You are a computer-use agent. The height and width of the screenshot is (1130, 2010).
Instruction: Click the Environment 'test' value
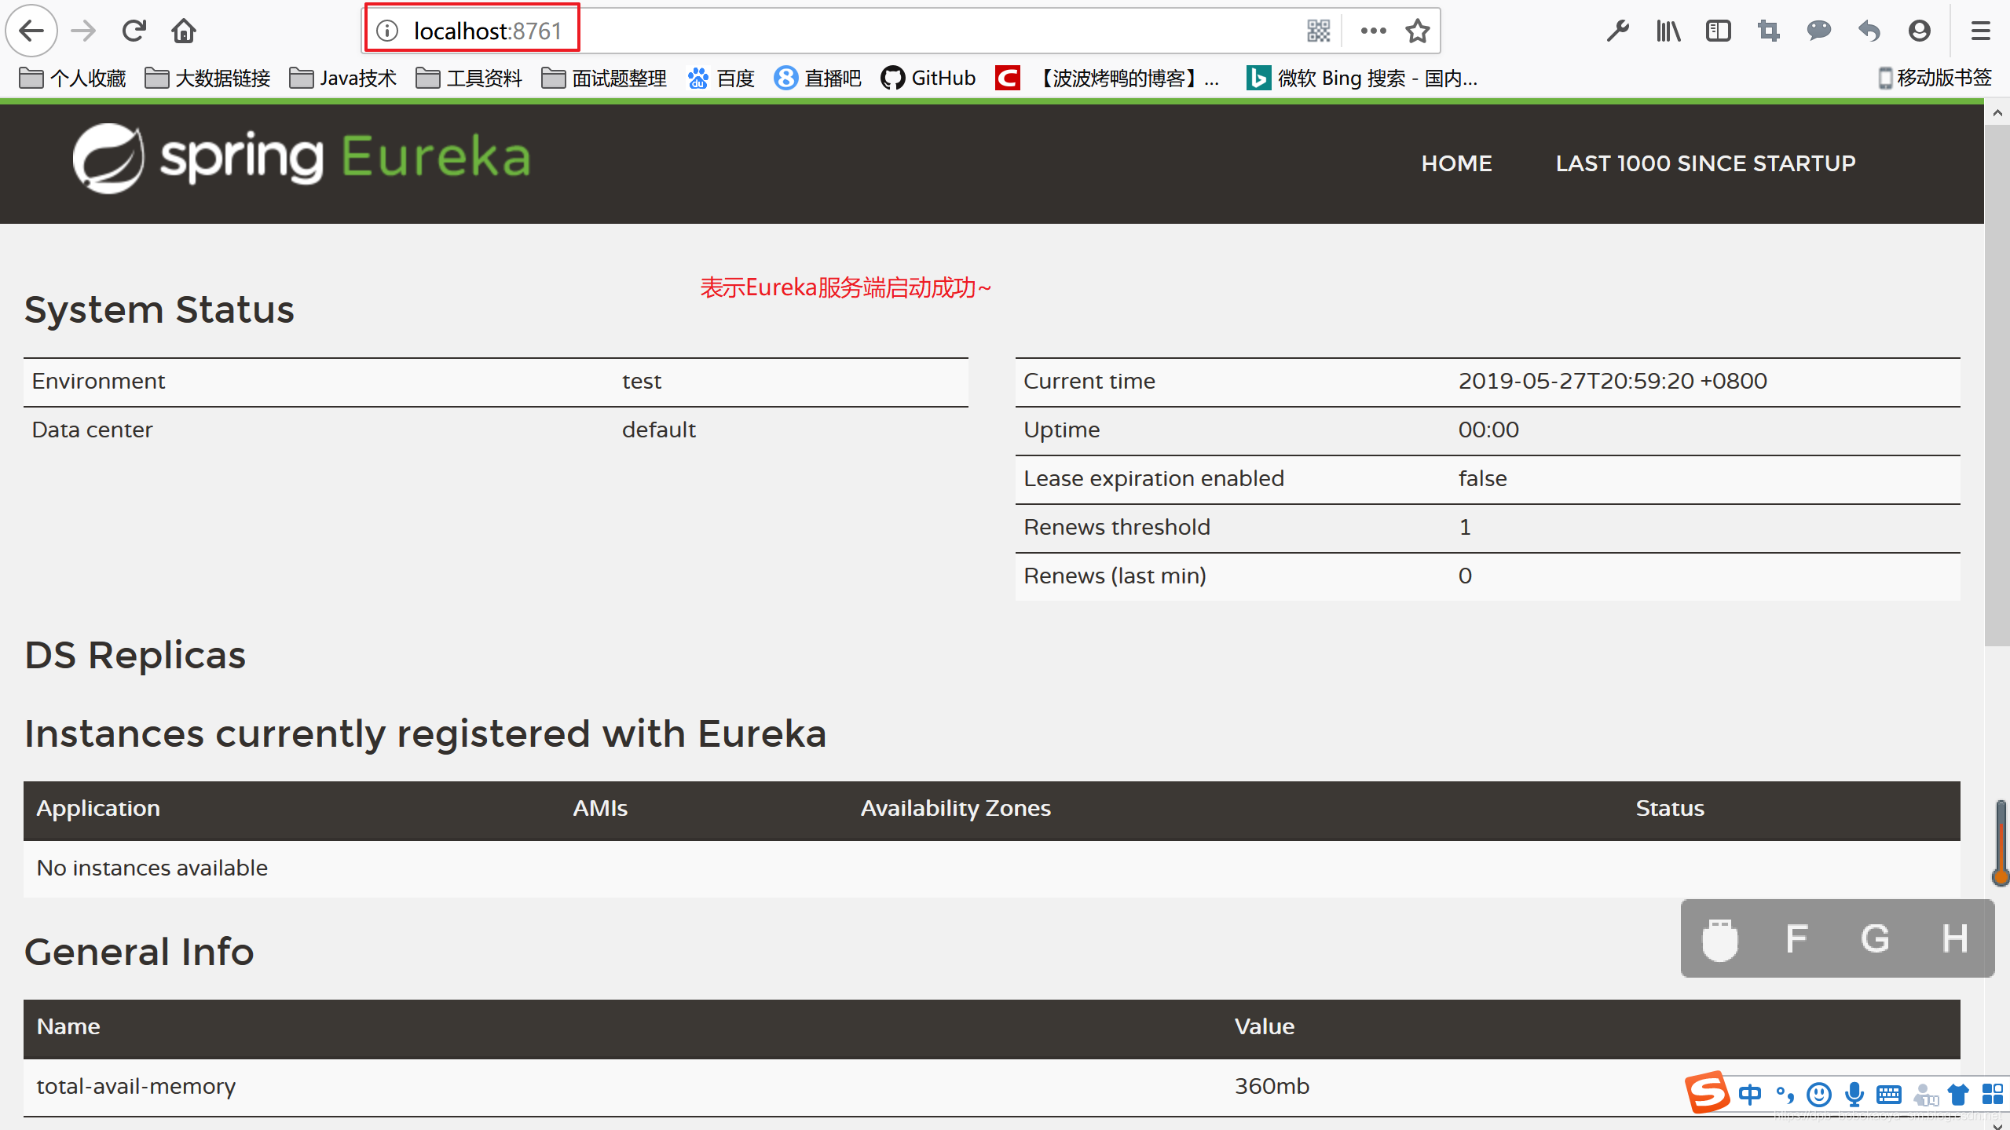(x=642, y=382)
